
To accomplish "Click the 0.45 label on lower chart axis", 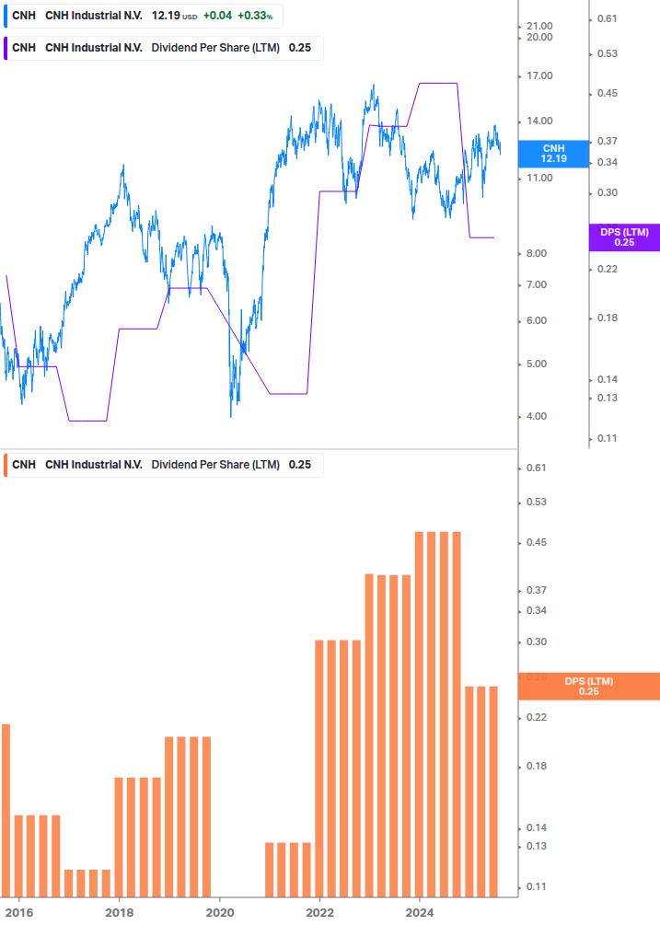I will (537, 542).
